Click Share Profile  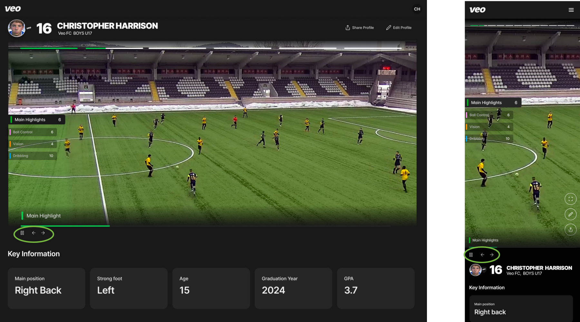click(x=360, y=28)
